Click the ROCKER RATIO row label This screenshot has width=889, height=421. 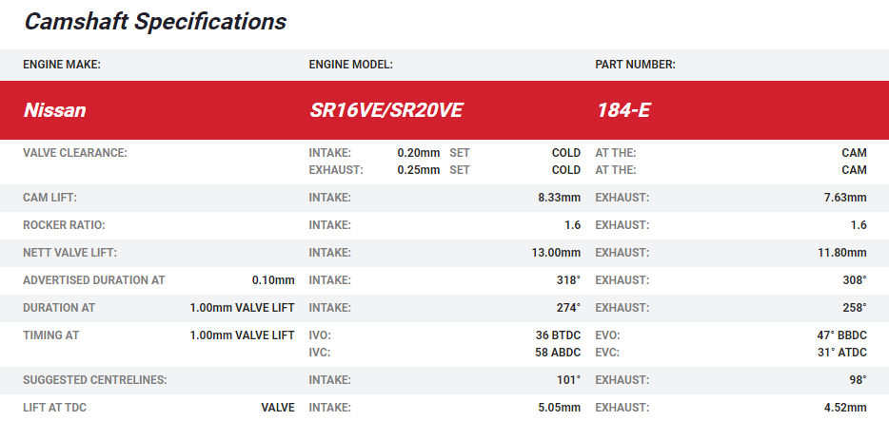64,225
